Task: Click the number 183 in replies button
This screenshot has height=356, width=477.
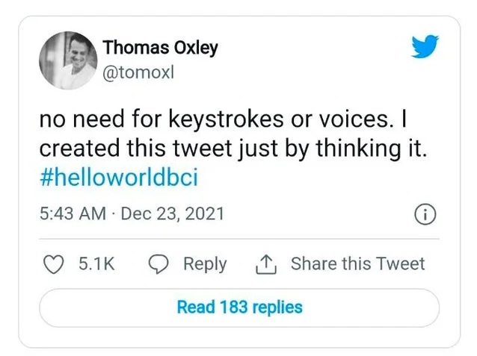Action: pyautogui.click(x=232, y=307)
